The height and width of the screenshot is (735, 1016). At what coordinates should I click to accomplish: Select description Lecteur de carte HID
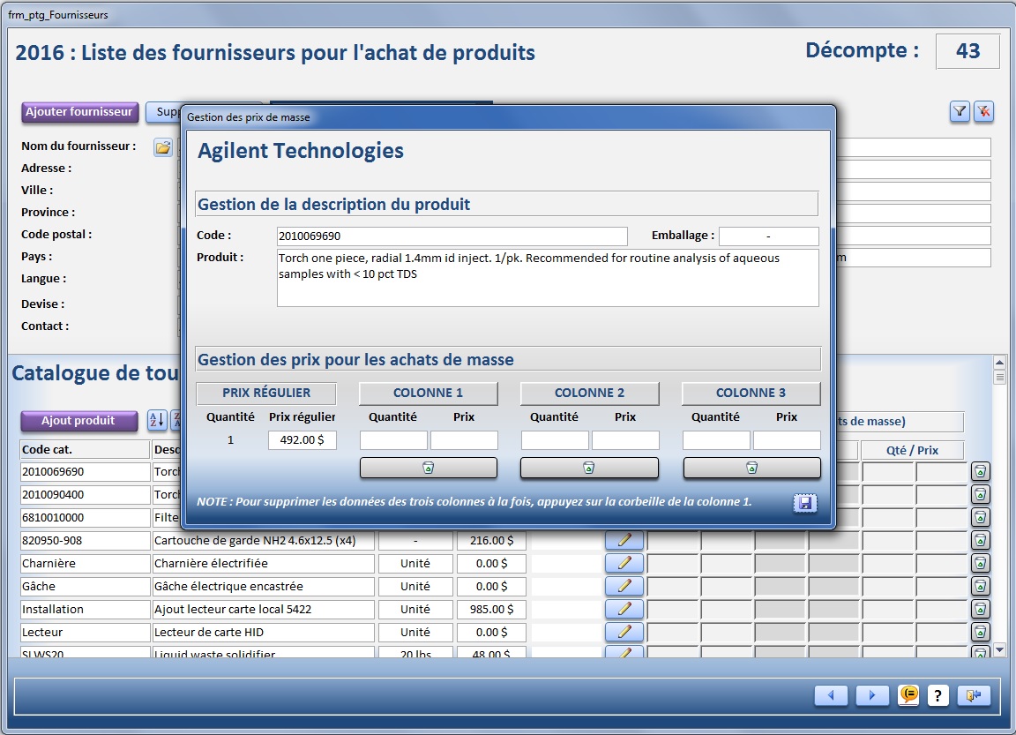pyautogui.click(x=263, y=632)
